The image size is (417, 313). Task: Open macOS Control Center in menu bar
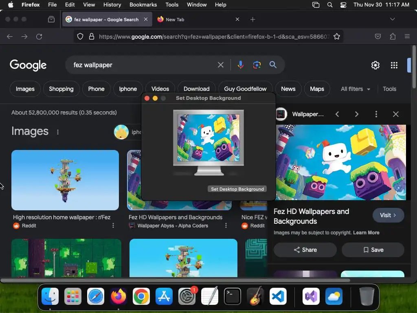(343, 4)
